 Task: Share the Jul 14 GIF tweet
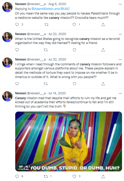click(103, 176)
